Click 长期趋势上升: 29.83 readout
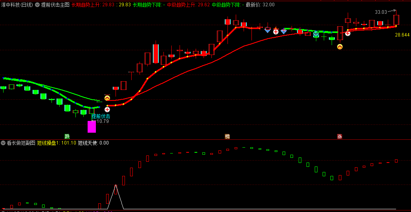 pyautogui.click(x=94, y=5)
